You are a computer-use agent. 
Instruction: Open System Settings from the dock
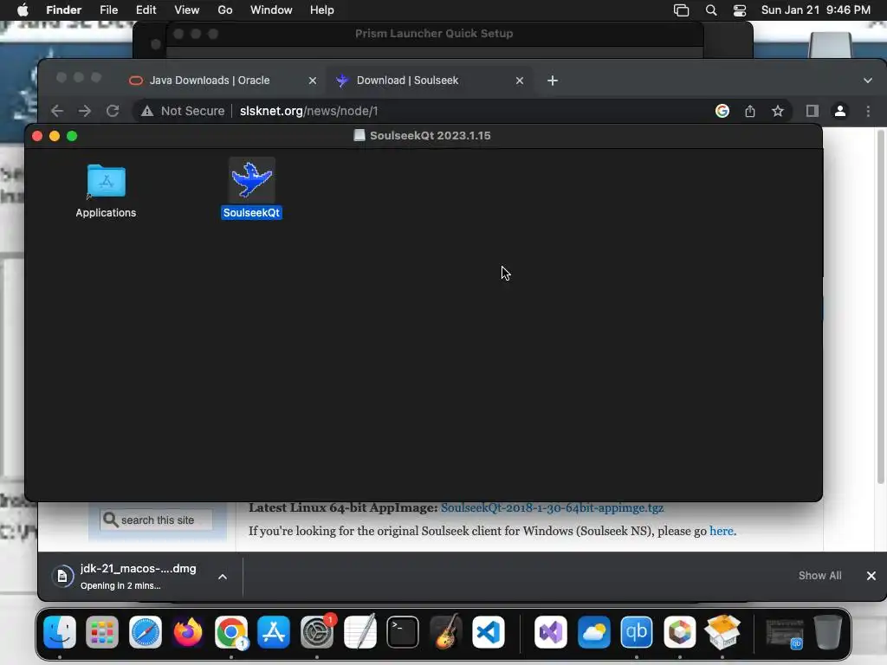(317, 632)
